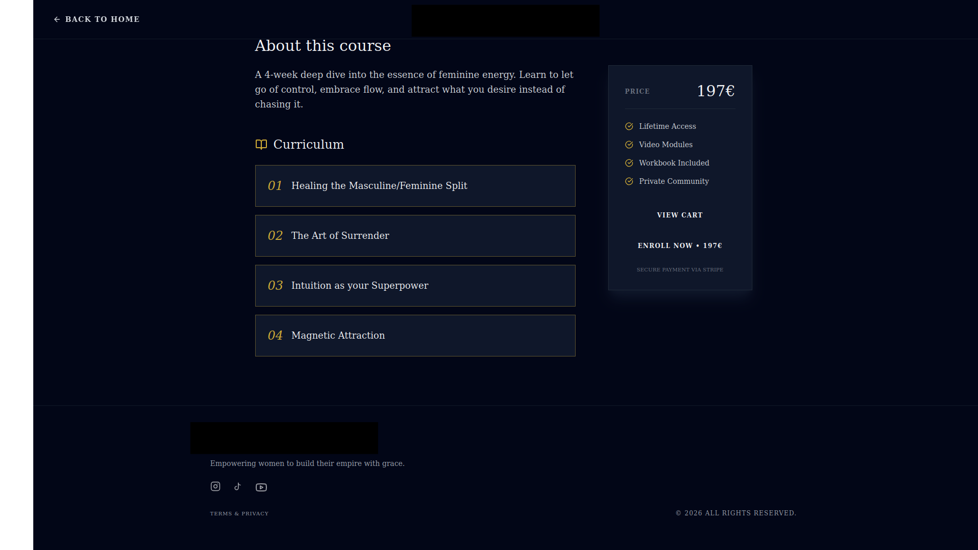Go back via Back to Home link
The height and width of the screenshot is (550, 978).
click(97, 19)
